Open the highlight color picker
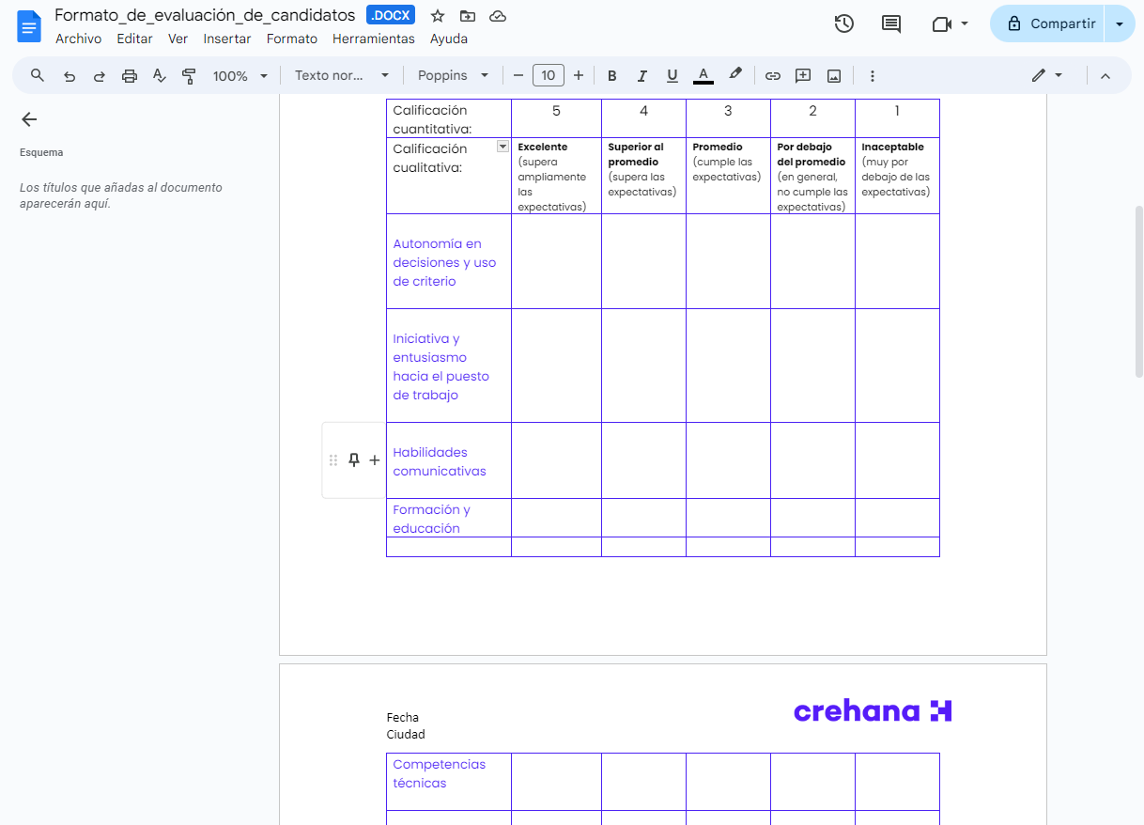The image size is (1144, 825). pos(735,75)
